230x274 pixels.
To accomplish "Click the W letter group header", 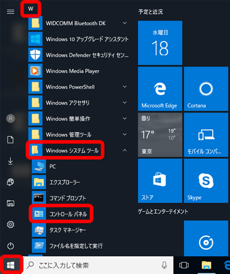I will pyautogui.click(x=30, y=9).
